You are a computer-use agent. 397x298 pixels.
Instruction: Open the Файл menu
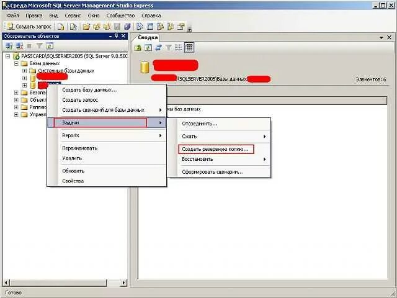[12, 16]
